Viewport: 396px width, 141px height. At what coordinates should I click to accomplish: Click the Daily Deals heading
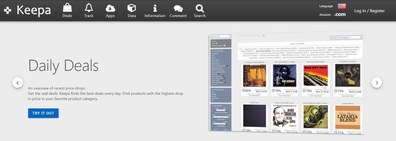point(63,65)
